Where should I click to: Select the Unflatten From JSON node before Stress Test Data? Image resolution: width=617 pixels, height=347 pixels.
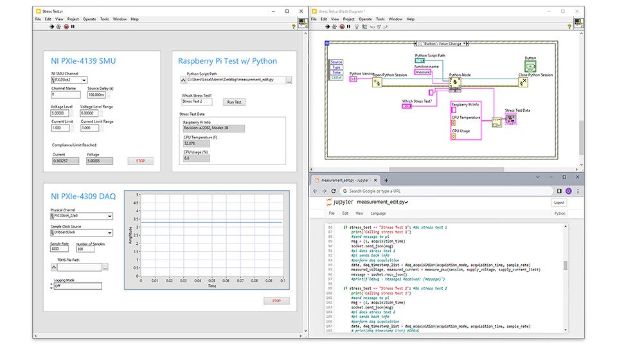pyautogui.click(x=497, y=122)
